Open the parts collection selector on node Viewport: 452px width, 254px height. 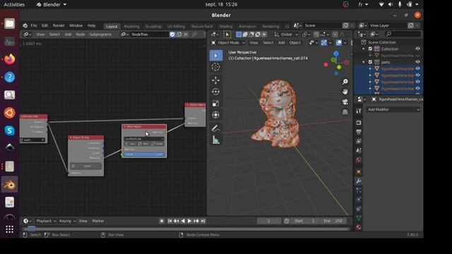(33, 140)
